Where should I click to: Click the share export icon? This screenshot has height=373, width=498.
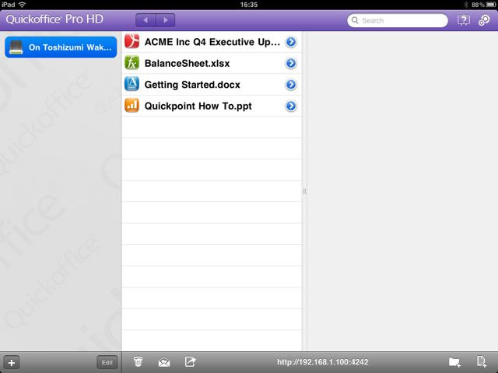[x=190, y=361]
